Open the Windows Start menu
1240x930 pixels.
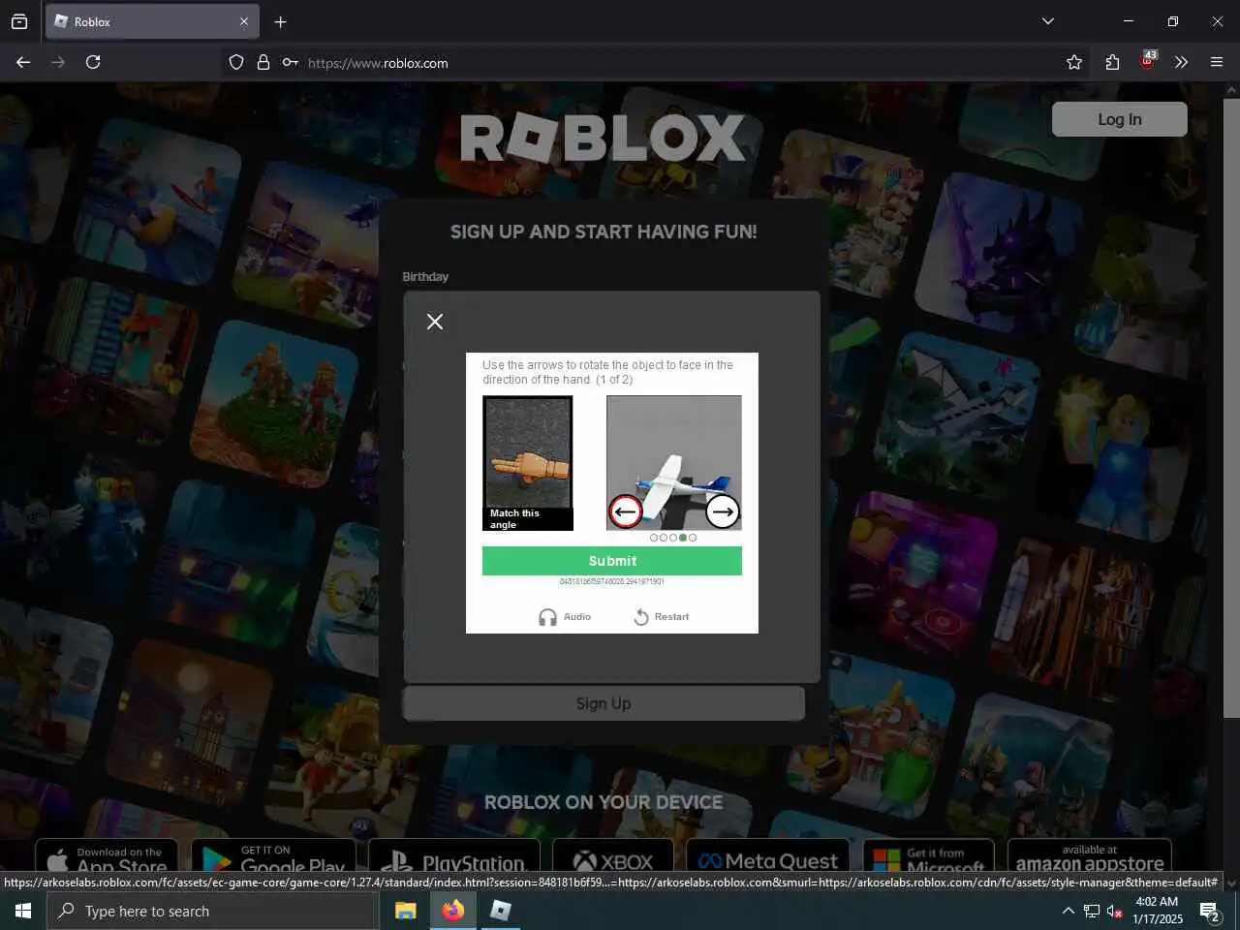pos(23,911)
